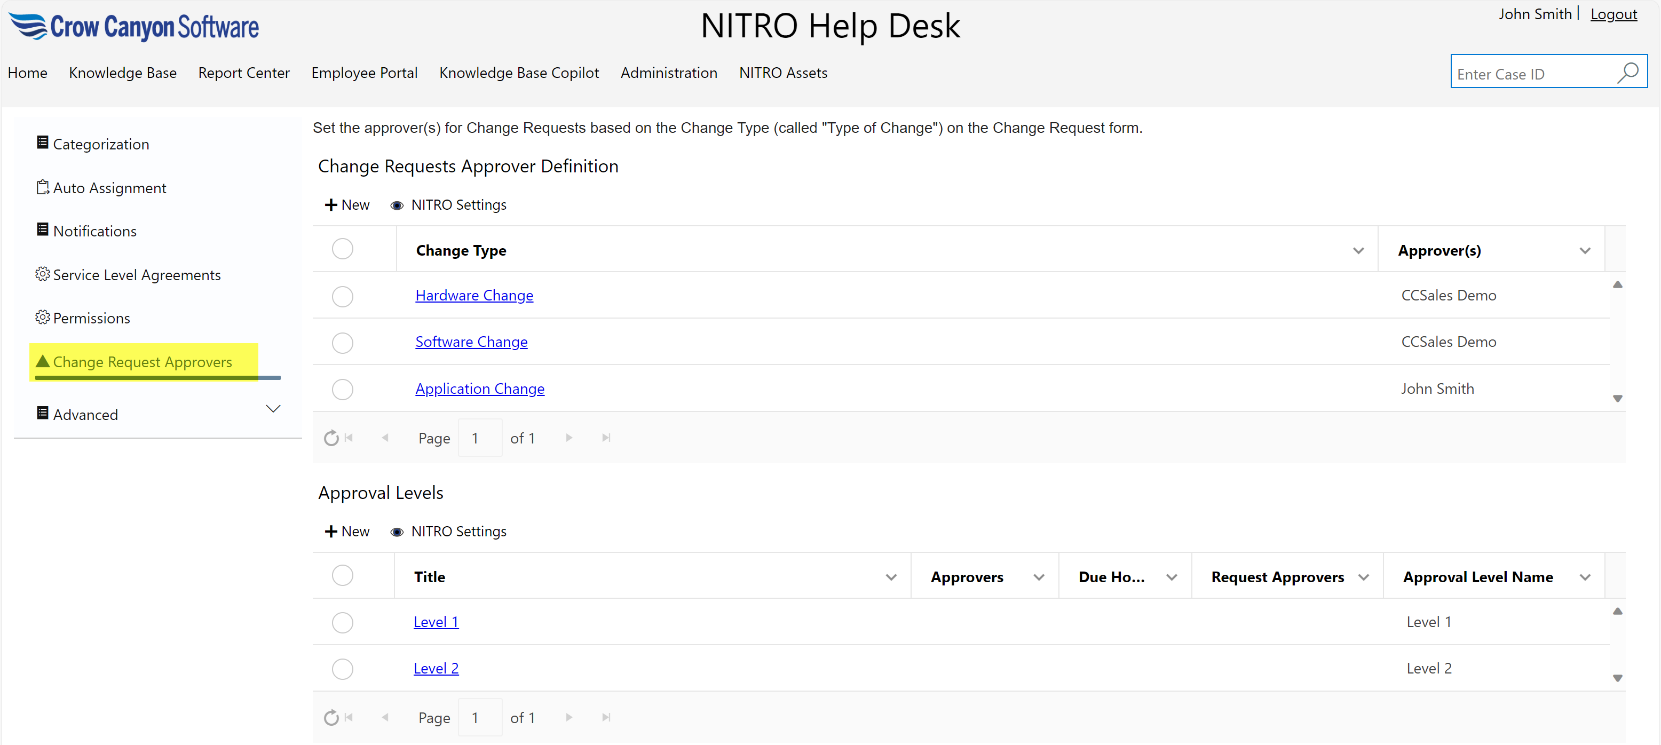Screen dimensions: 1661x745
Task: Click Service Level Agreements gear icon
Action: (x=43, y=274)
